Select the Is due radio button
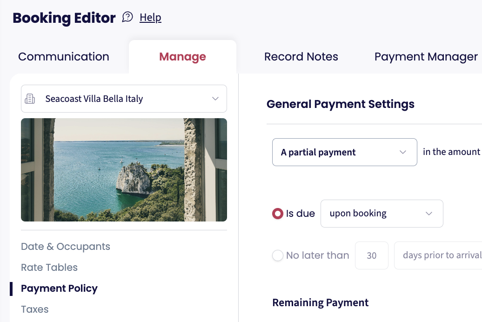Viewport: 482px width, 322px height. coord(278,214)
